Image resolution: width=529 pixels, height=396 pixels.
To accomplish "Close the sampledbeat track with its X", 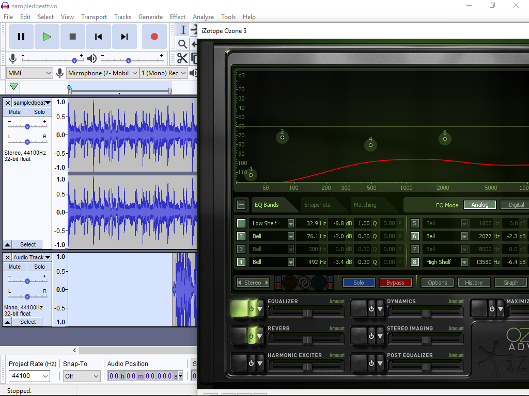I will [7, 103].
